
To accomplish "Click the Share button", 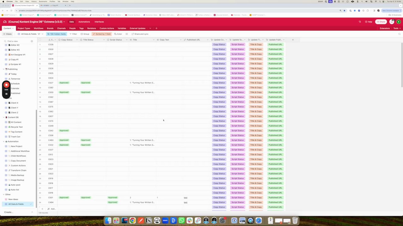I will pos(382,22).
